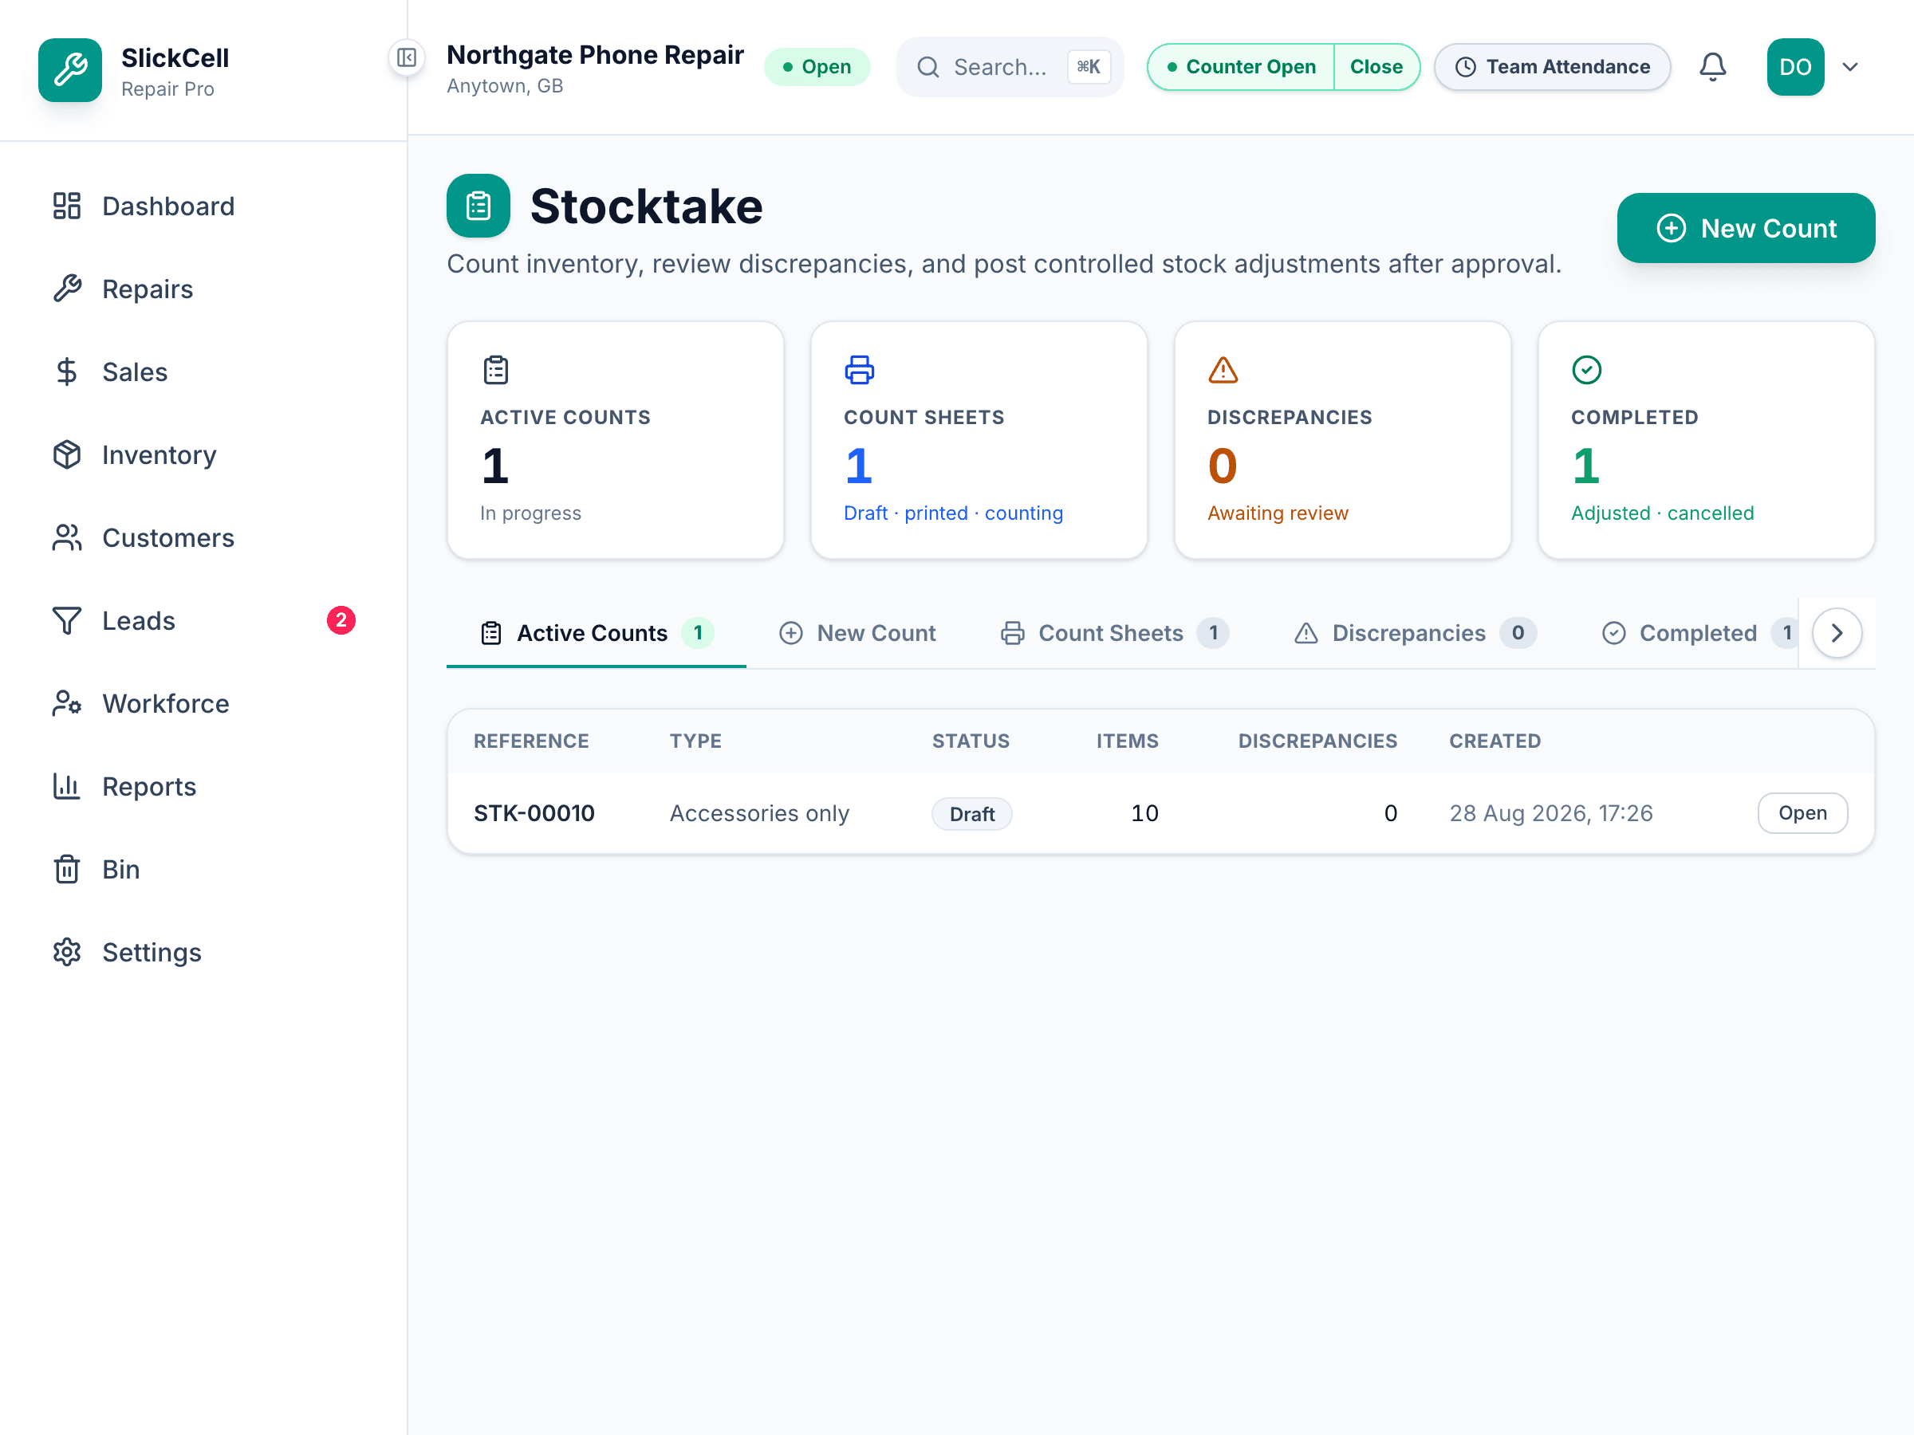The height and width of the screenshot is (1435, 1914).
Task: Click the STK-00010 reference
Action: pos(534,813)
